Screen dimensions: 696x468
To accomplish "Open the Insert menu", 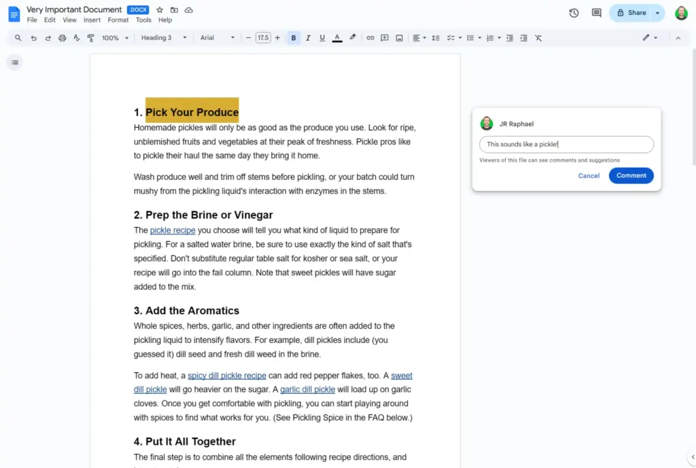I will (92, 20).
